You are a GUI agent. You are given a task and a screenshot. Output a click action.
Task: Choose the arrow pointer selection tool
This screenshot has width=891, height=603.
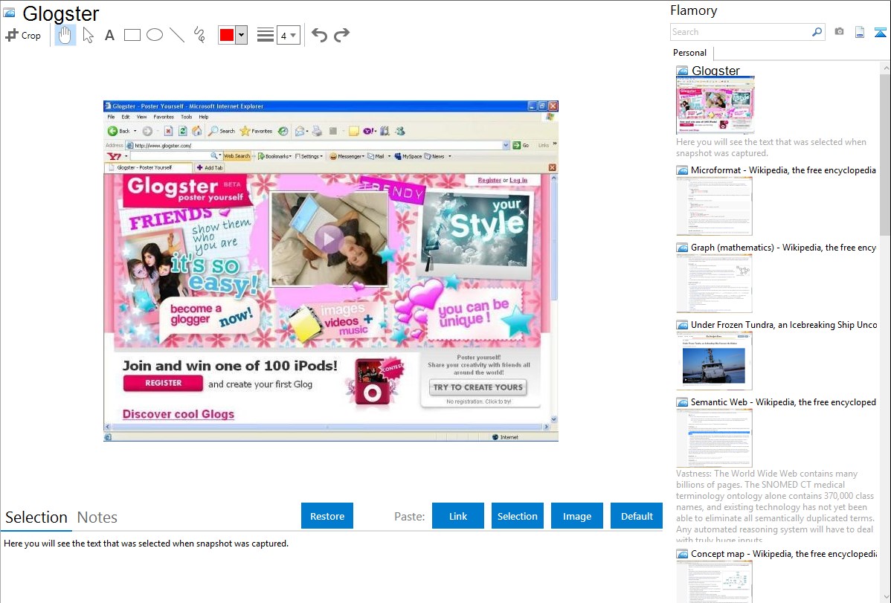(88, 35)
